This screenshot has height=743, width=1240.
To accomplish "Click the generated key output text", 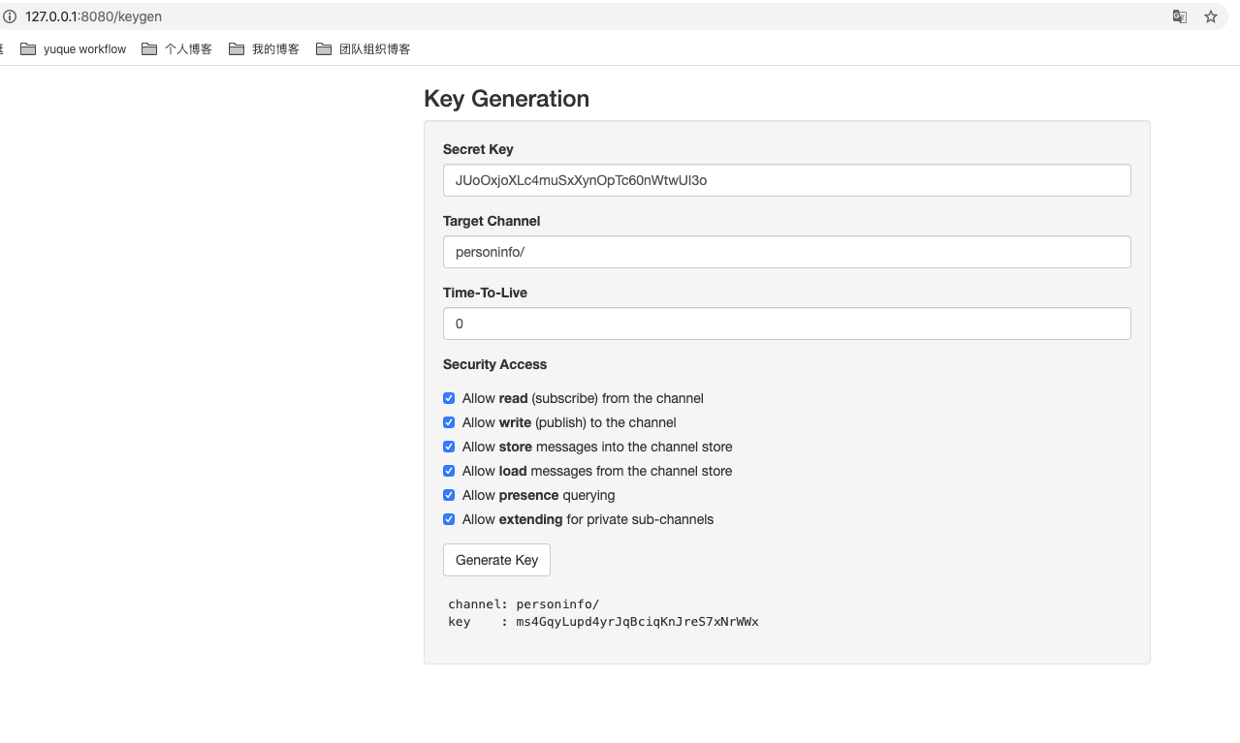I will (x=637, y=622).
